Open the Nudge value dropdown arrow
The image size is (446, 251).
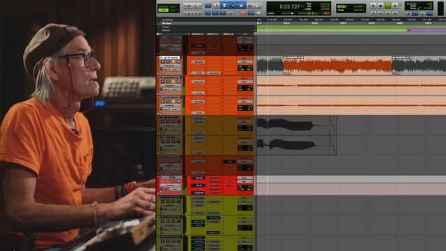(364, 10)
